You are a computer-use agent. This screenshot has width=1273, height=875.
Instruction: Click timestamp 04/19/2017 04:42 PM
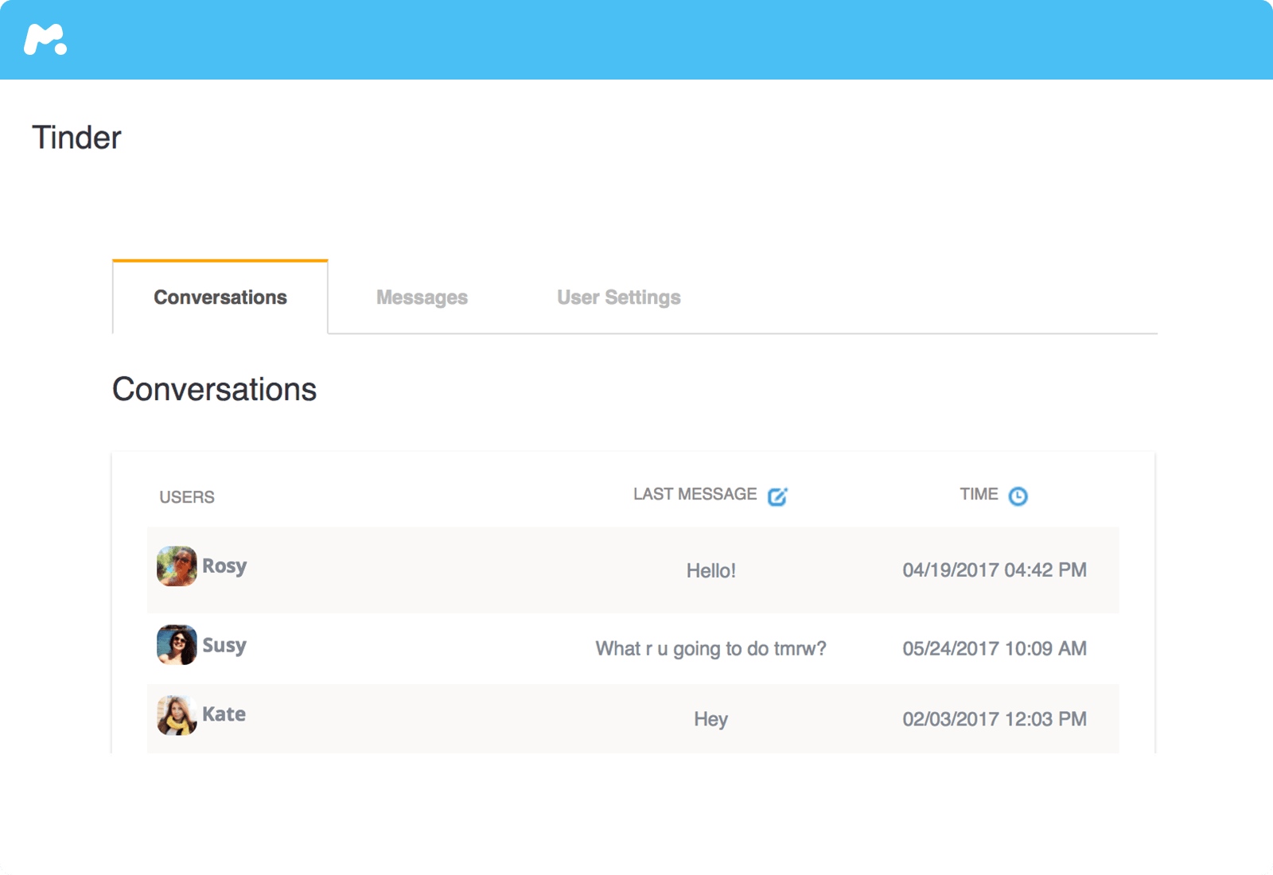pyautogui.click(x=995, y=570)
